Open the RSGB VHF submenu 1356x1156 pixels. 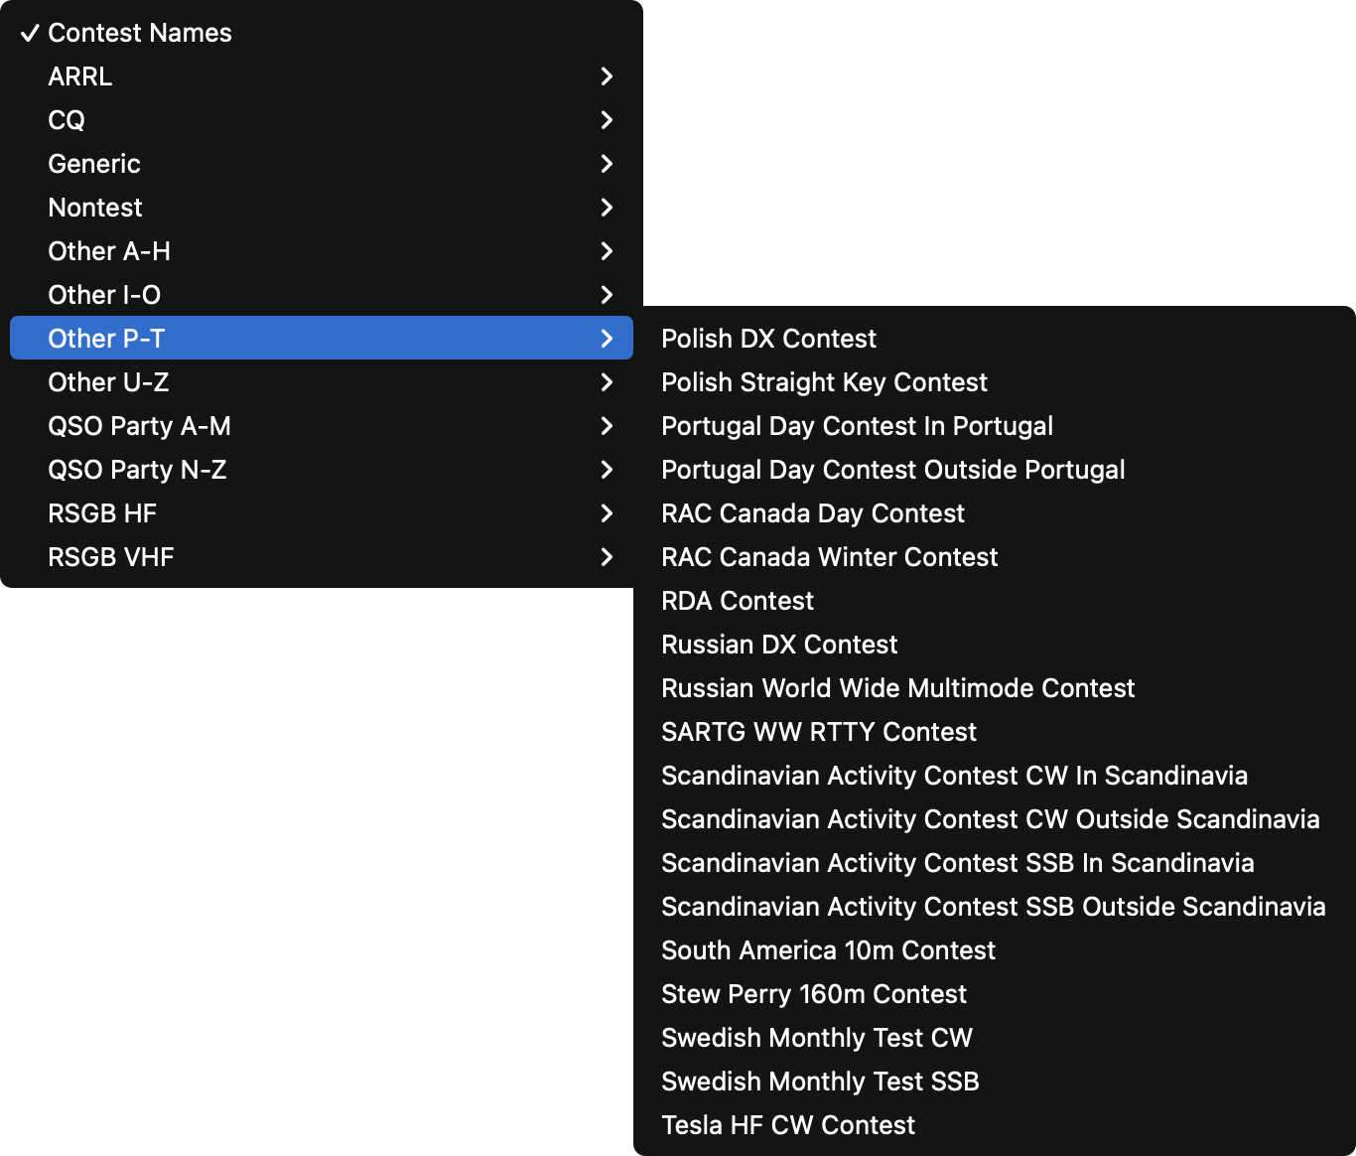click(322, 557)
